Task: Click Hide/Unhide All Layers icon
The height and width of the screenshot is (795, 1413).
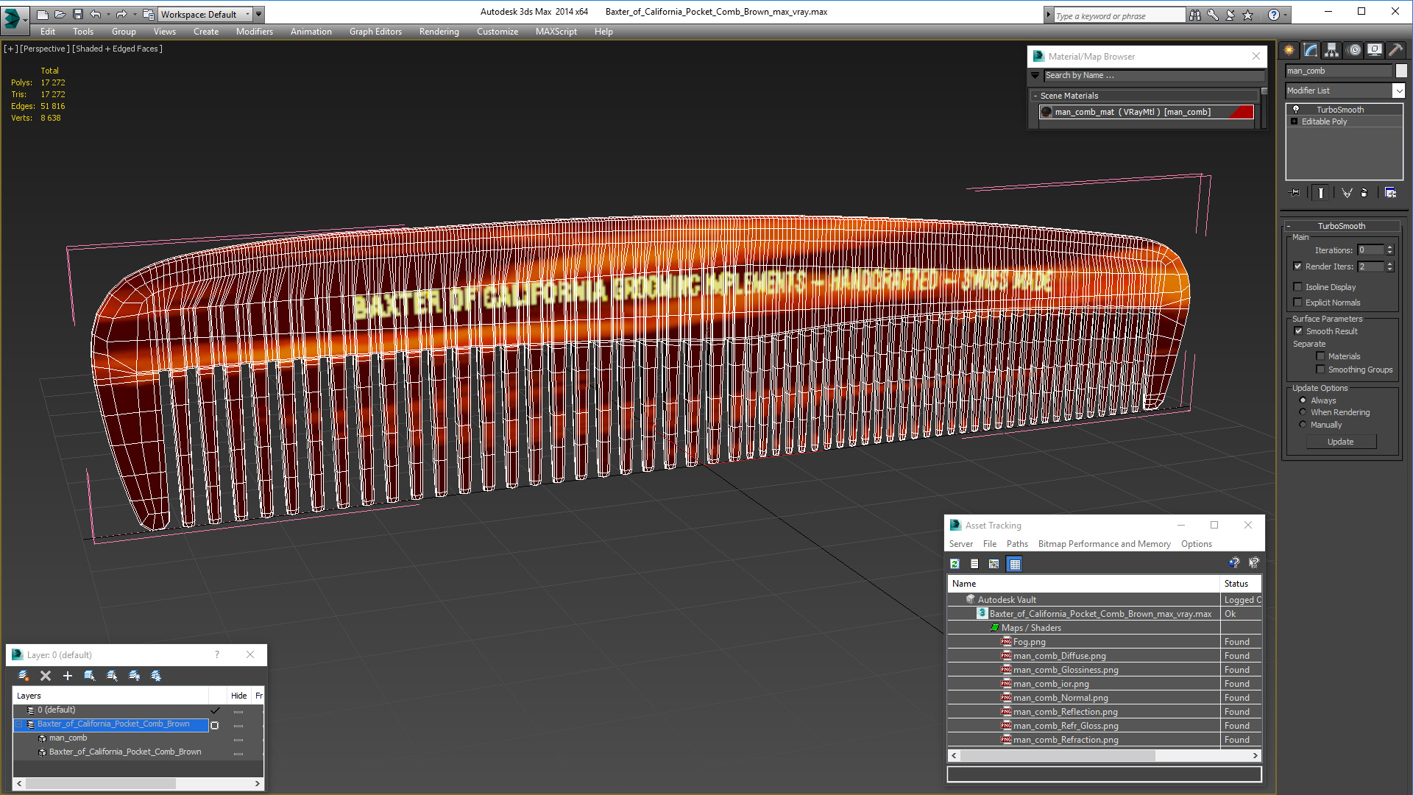Action: pos(134,676)
